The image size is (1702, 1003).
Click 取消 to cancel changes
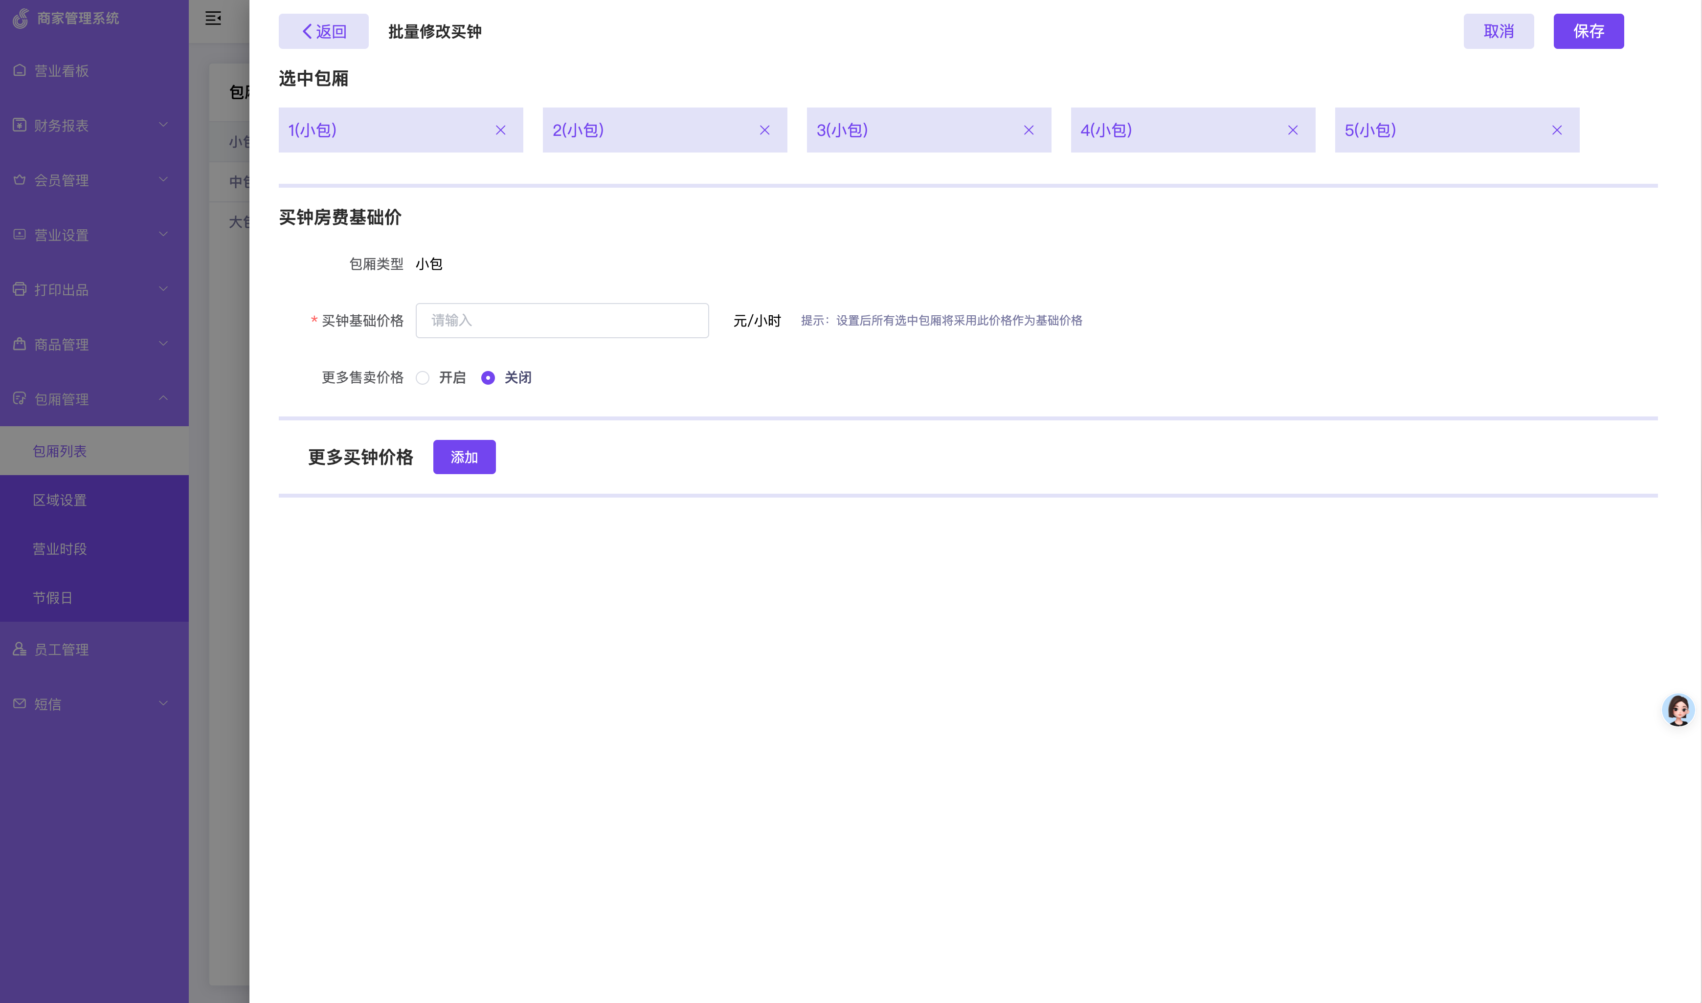click(1499, 31)
